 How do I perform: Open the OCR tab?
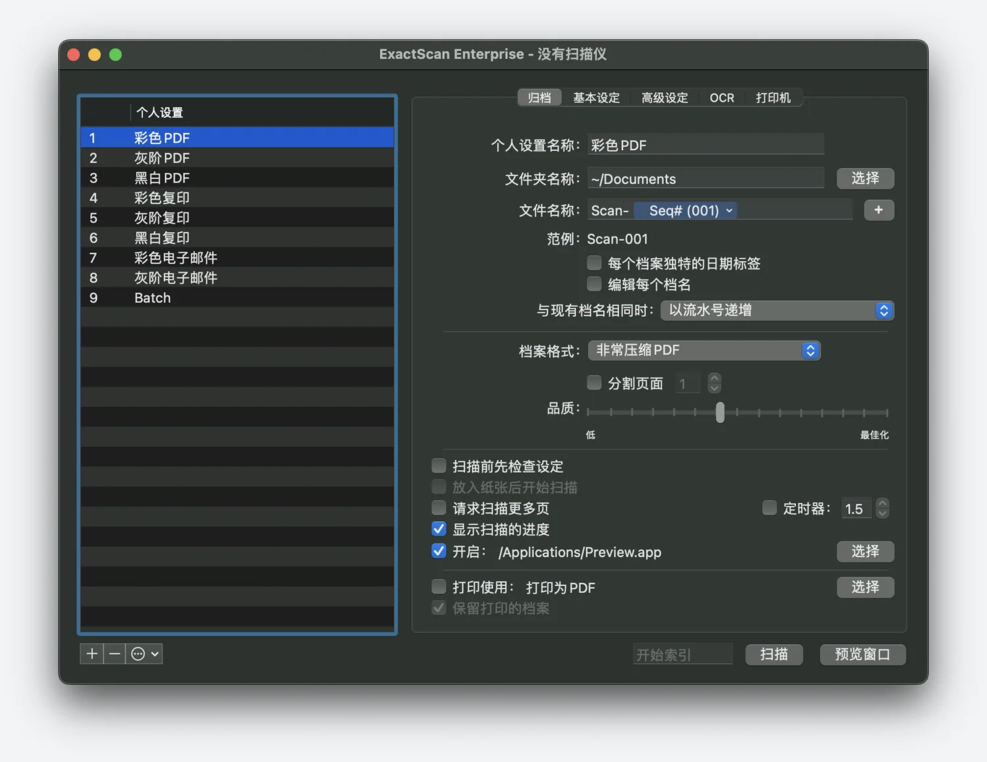(722, 97)
